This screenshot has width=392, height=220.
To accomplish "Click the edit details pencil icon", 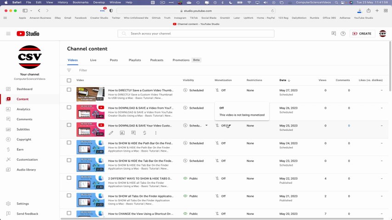I will 111,133.
